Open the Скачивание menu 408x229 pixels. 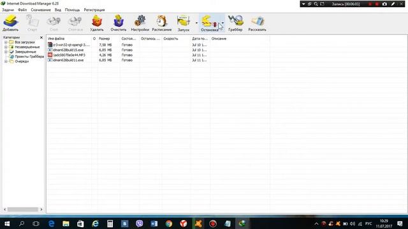[41, 10]
